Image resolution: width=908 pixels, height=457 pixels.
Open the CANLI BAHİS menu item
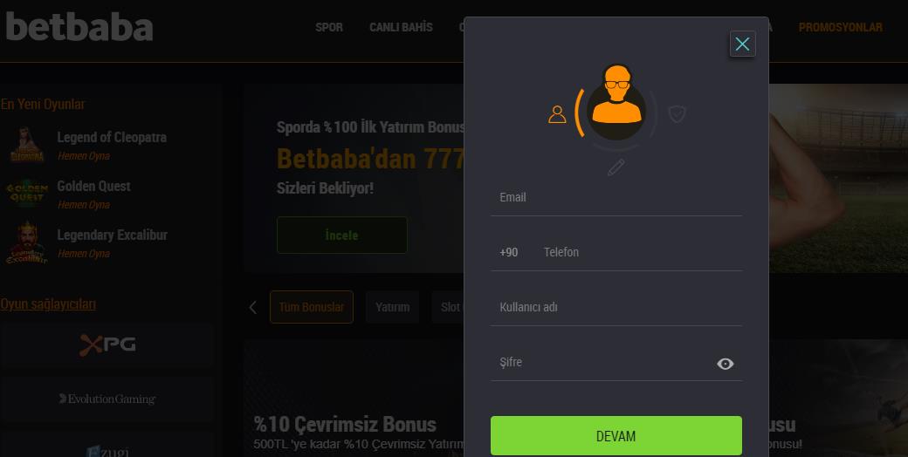tap(401, 27)
